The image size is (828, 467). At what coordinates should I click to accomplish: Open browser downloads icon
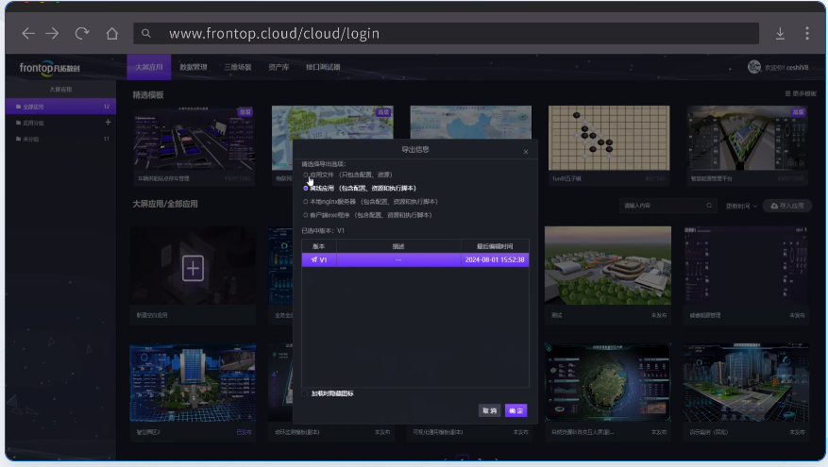[780, 34]
